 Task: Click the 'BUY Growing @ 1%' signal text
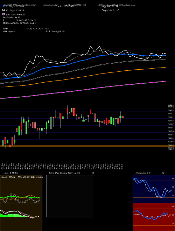point(55,31)
